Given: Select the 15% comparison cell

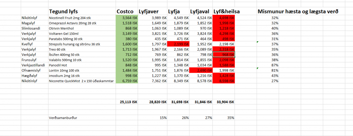Looking at the screenshot, I should tap(152, 117).
